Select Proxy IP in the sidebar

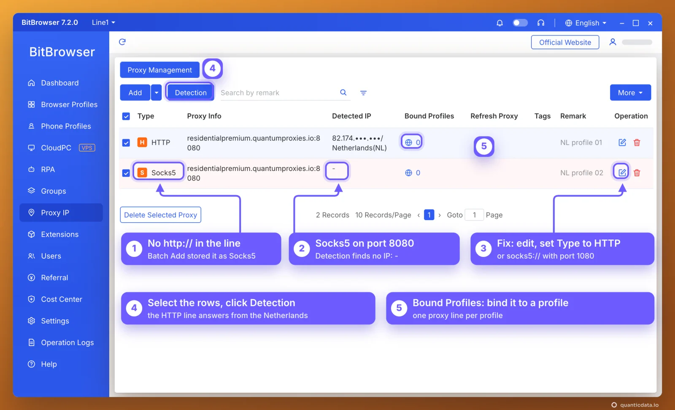(61, 213)
